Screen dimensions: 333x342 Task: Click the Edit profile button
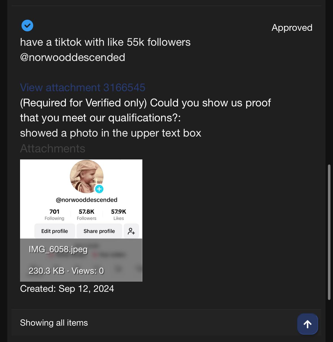tap(55, 231)
